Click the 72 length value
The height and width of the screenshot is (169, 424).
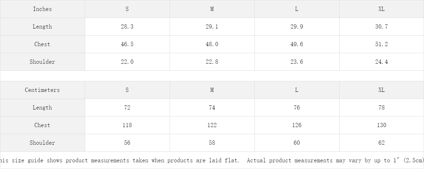[127, 108]
